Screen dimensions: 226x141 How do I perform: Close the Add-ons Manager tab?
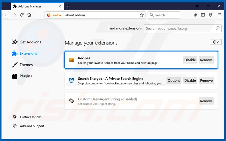tap(60, 6)
